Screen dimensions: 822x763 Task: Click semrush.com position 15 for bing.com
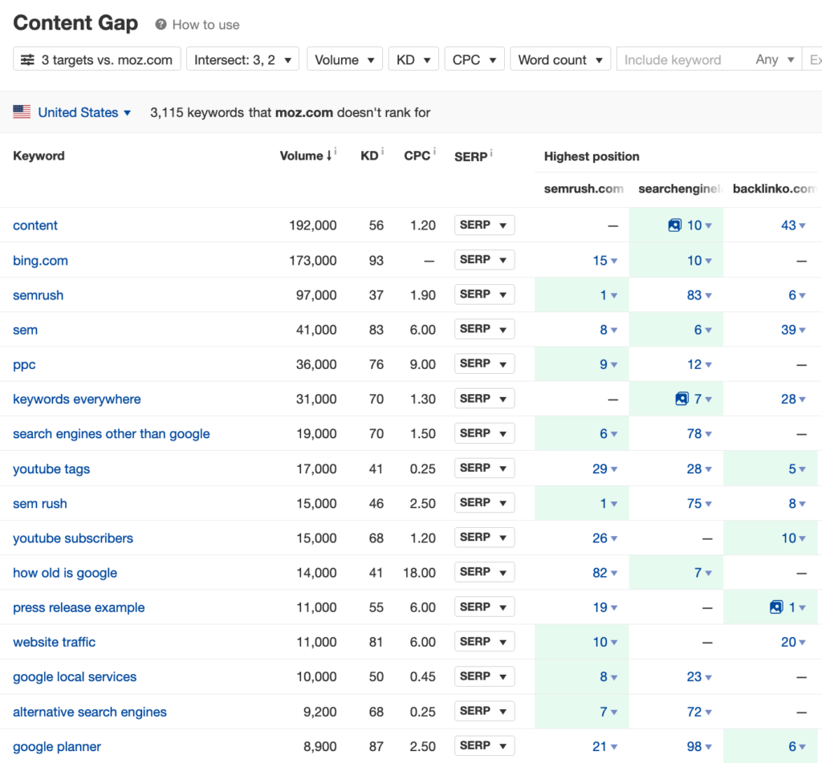coord(605,261)
